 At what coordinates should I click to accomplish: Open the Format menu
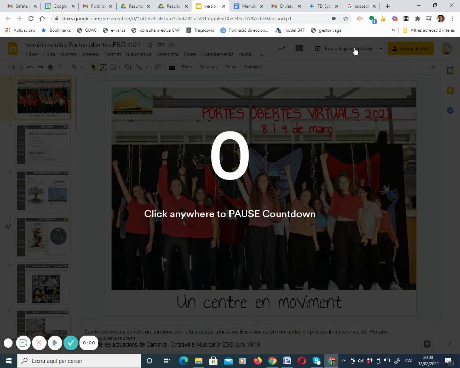(x=112, y=54)
